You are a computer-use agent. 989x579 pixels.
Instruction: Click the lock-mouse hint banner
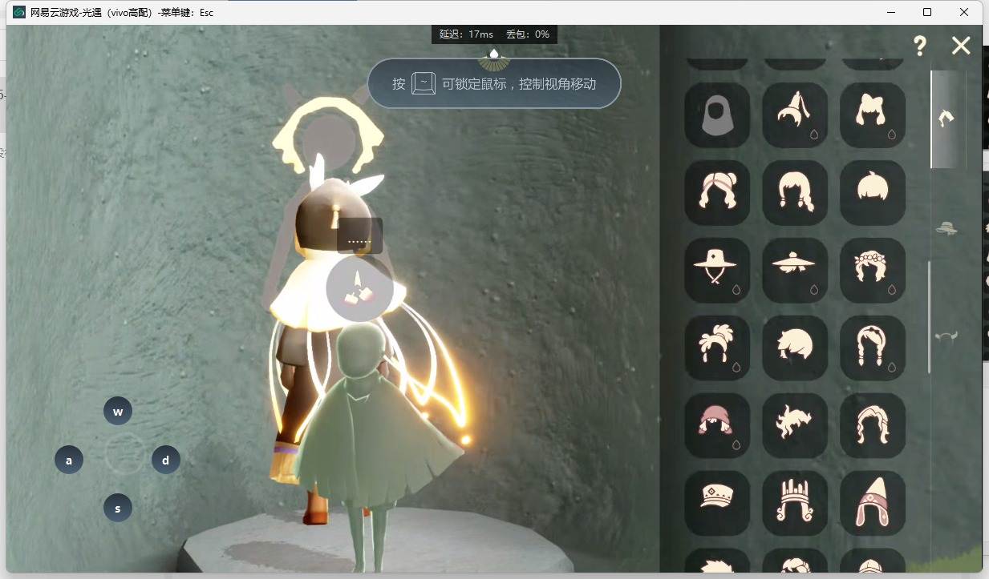(x=494, y=83)
